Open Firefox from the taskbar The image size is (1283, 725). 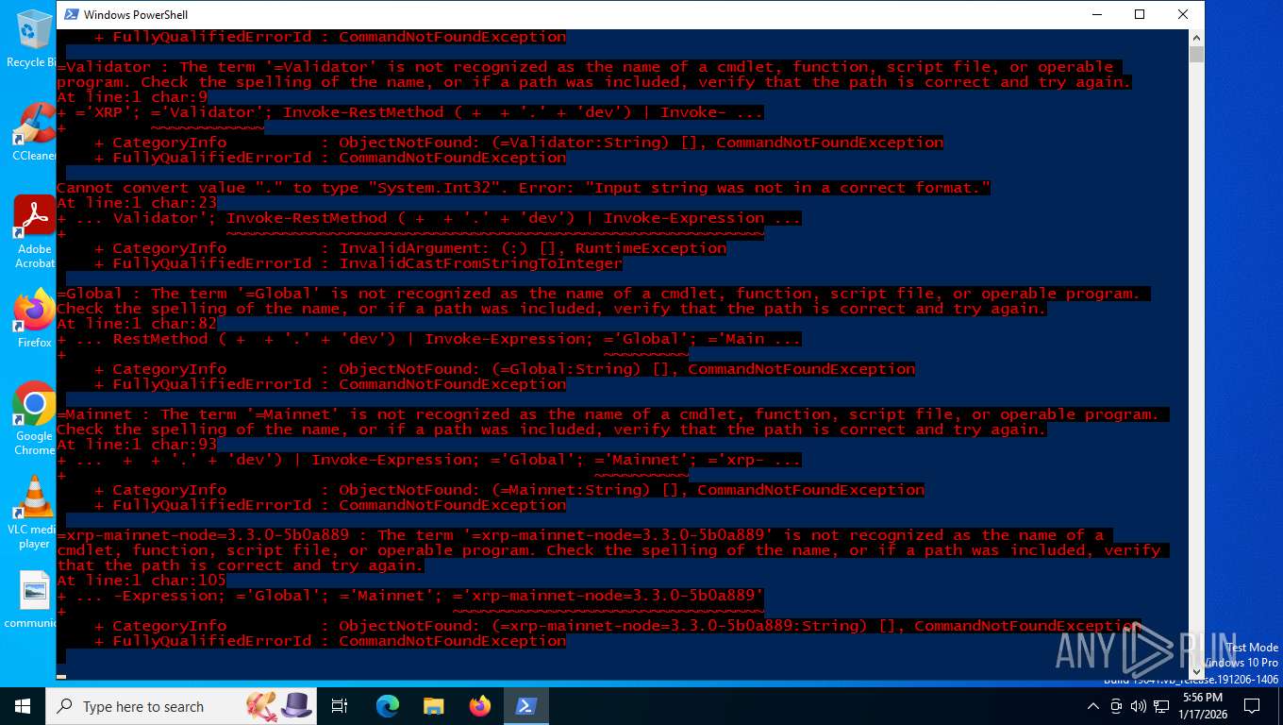click(479, 706)
